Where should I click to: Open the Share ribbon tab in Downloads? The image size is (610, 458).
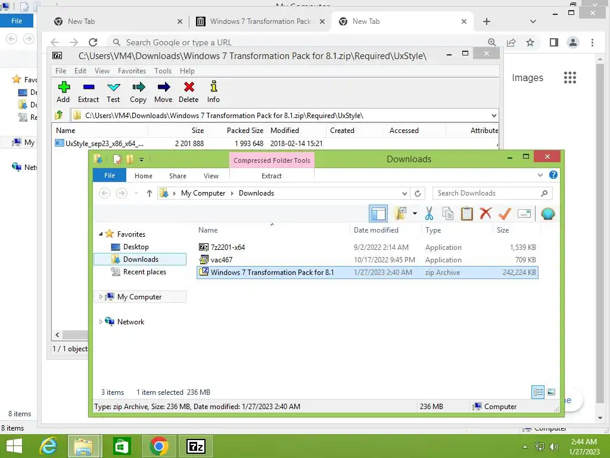click(x=178, y=176)
